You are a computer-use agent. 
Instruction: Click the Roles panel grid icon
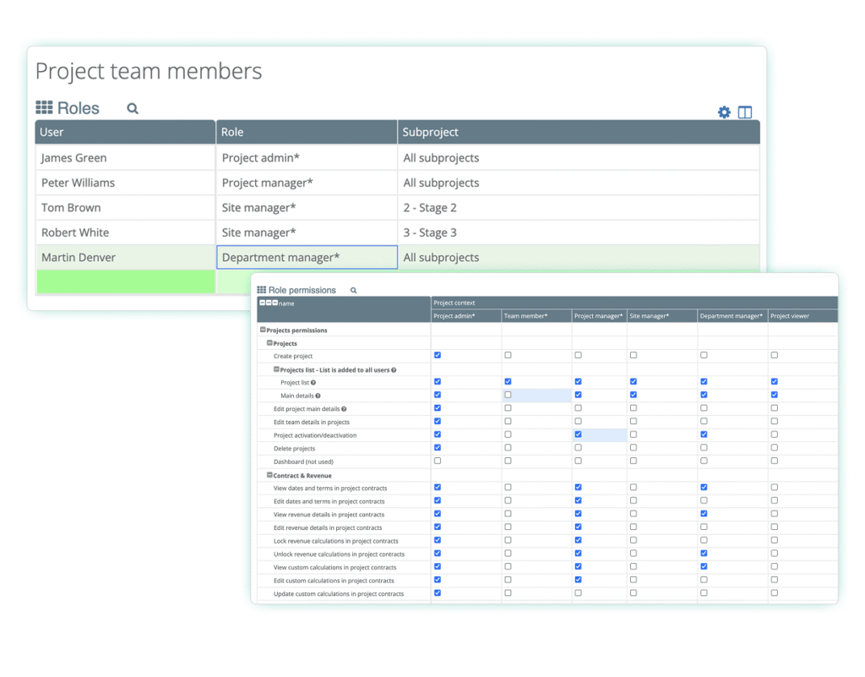point(44,107)
